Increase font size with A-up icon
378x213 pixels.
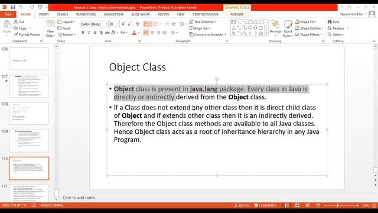click(x=123, y=24)
